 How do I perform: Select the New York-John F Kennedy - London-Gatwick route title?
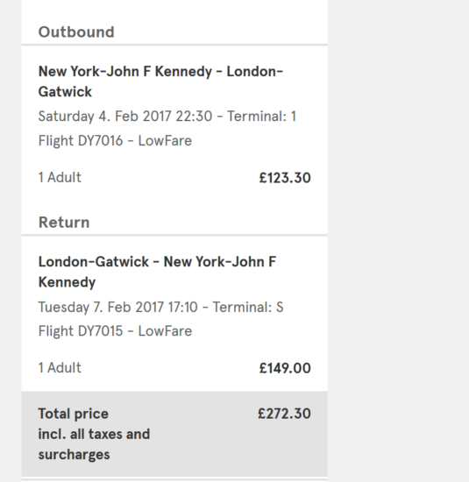[160, 82]
